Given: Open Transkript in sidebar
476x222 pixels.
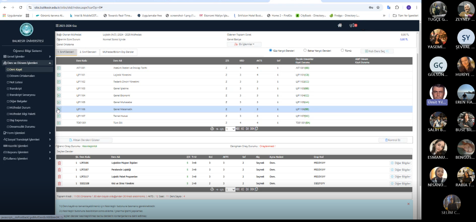Looking at the screenshot, I should [x=16, y=89].
